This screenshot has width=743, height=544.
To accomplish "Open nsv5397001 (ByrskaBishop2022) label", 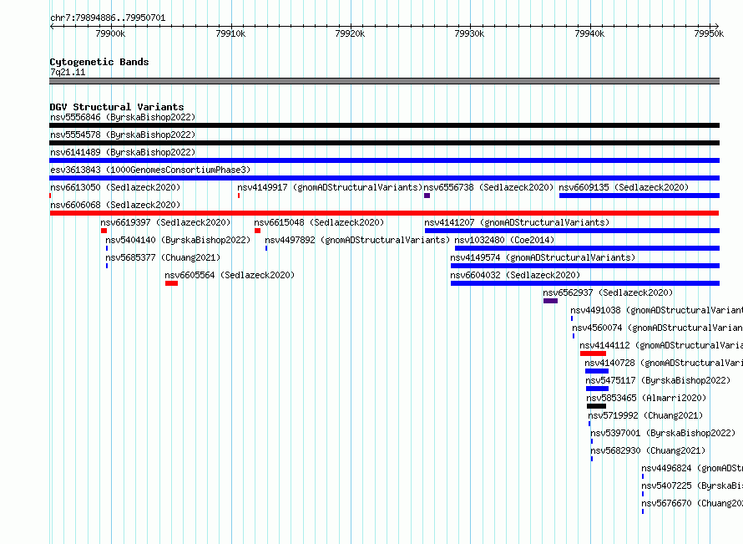I will 663,433.
